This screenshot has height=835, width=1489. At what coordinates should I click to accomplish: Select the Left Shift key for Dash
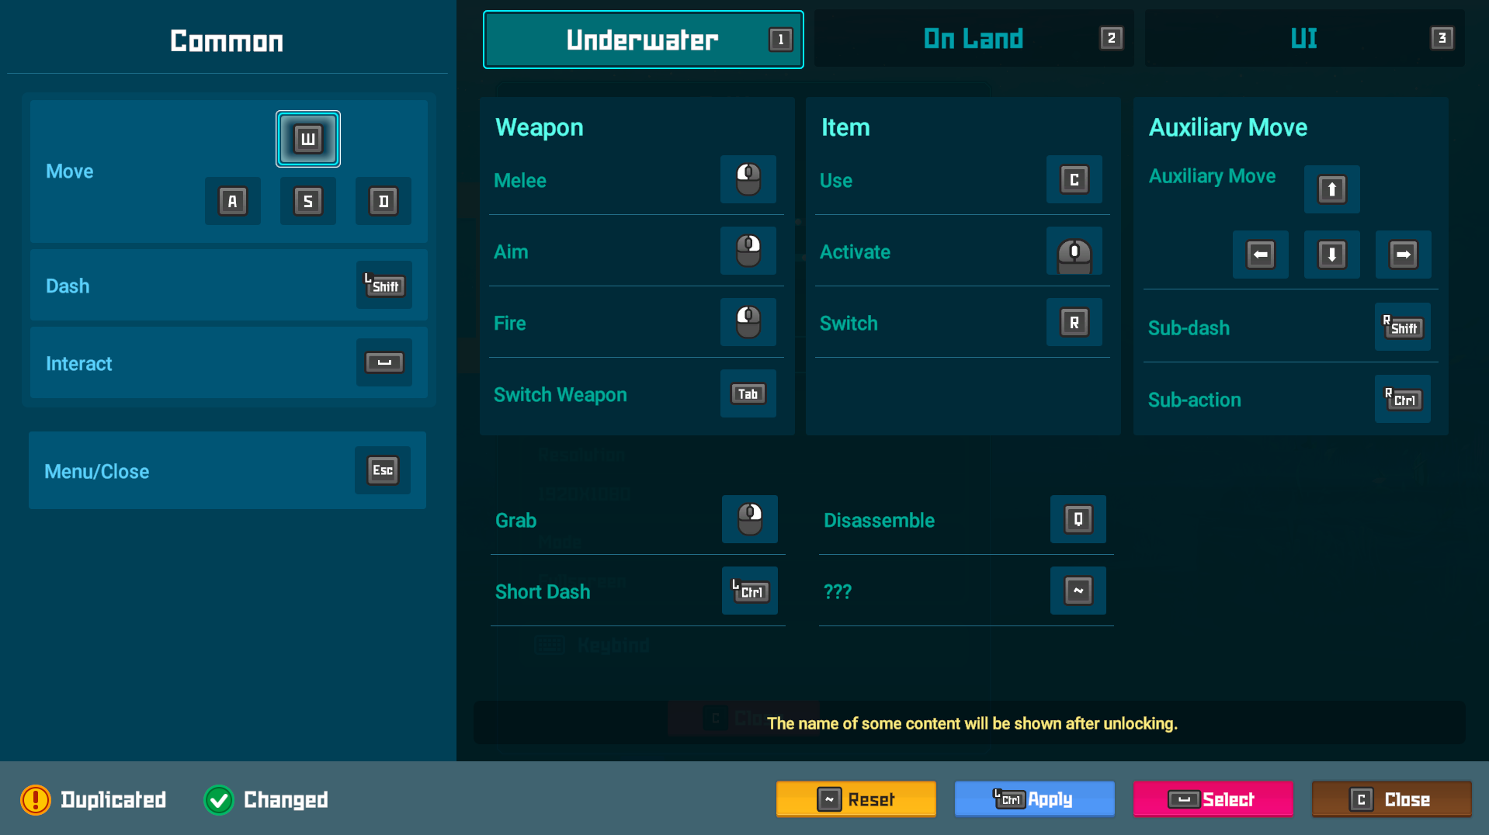click(x=384, y=286)
